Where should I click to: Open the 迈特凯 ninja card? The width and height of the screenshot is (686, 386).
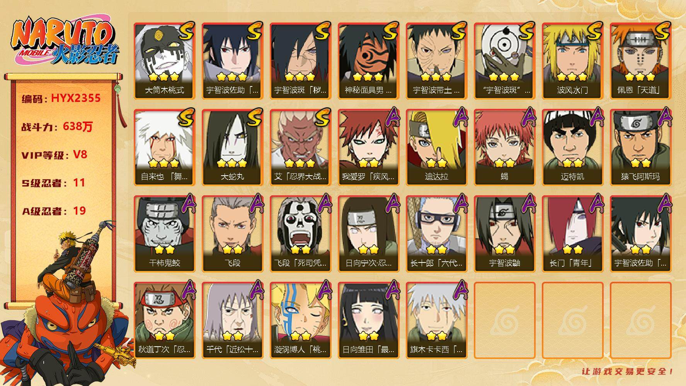(573, 147)
